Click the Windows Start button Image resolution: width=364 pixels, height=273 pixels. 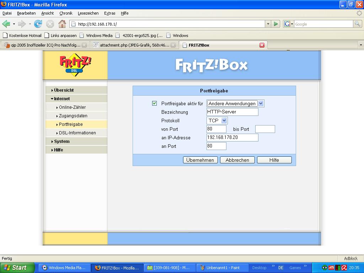17,268
